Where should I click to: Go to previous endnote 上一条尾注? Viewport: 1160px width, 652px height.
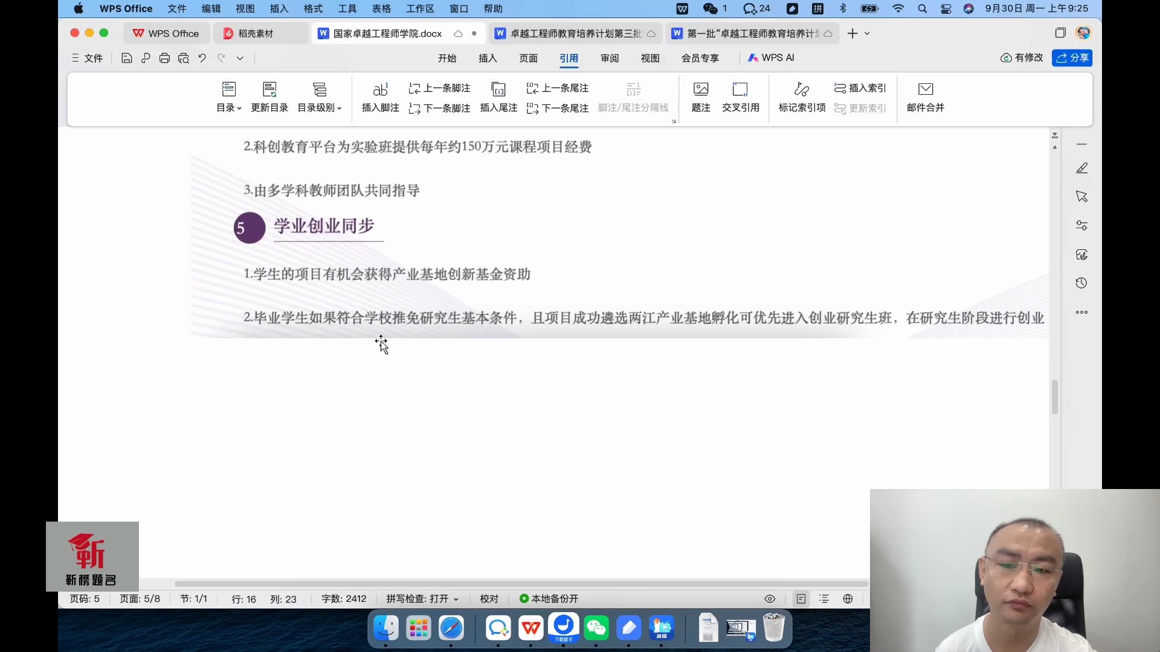point(557,88)
